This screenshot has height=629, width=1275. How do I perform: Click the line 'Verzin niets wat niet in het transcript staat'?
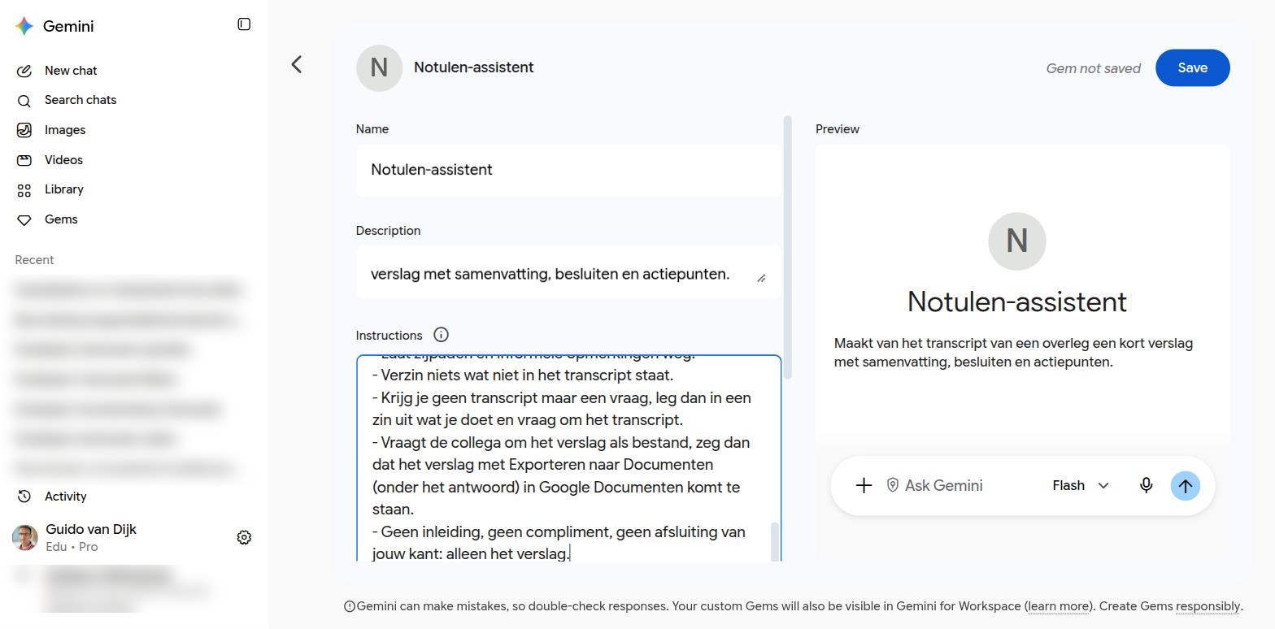coord(523,375)
